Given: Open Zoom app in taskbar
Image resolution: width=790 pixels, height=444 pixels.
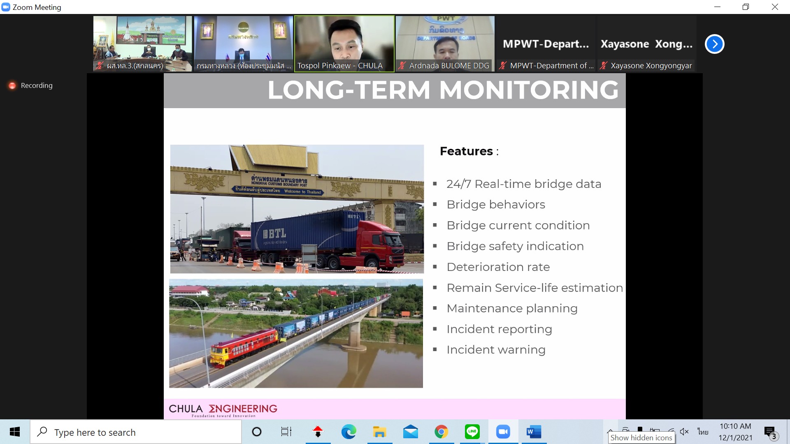Looking at the screenshot, I should click(503, 432).
